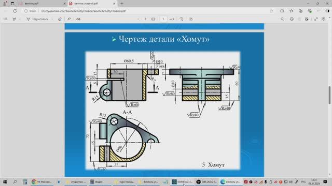The height and width of the screenshot is (186, 332).
Task: Open the Favorites list
Action: 292,11
